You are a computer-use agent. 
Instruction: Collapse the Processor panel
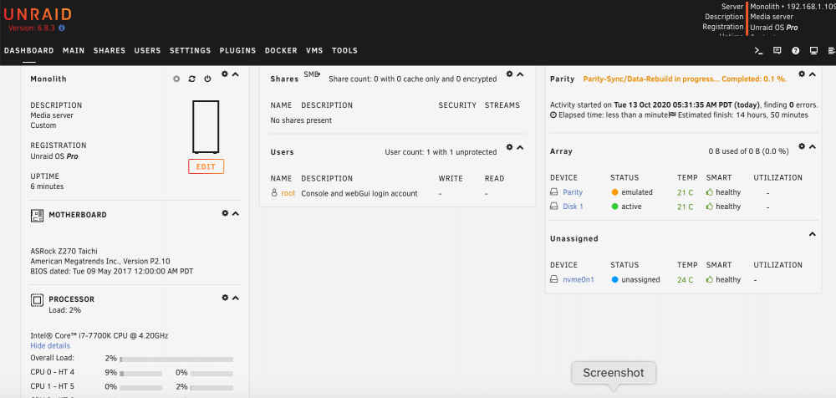(x=236, y=298)
